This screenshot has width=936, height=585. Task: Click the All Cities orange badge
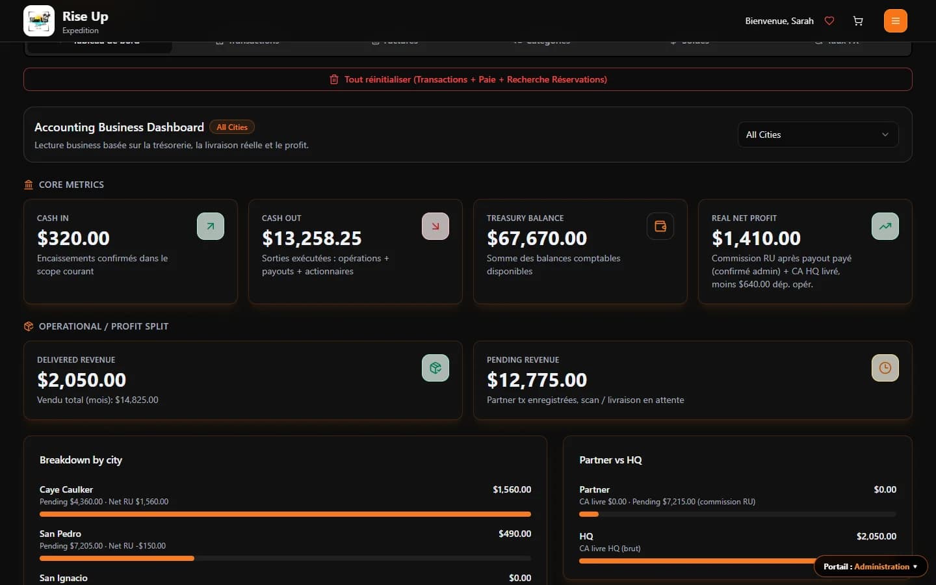(232, 127)
